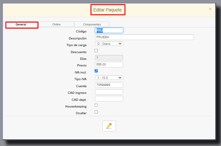Click the Housekeeping label text

[76, 107]
